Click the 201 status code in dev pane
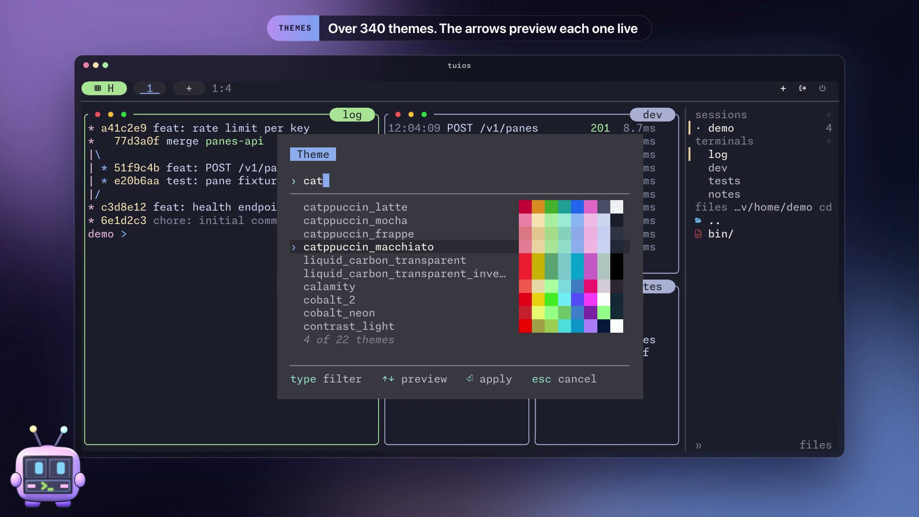Viewport: 919px width, 517px height. tap(600, 128)
